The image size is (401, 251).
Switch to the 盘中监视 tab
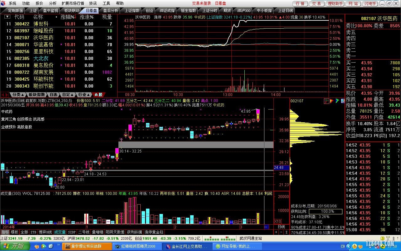pos(50,10)
